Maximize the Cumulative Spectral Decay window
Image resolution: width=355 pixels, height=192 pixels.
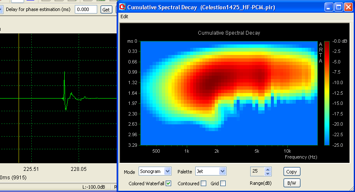(x=339, y=7)
